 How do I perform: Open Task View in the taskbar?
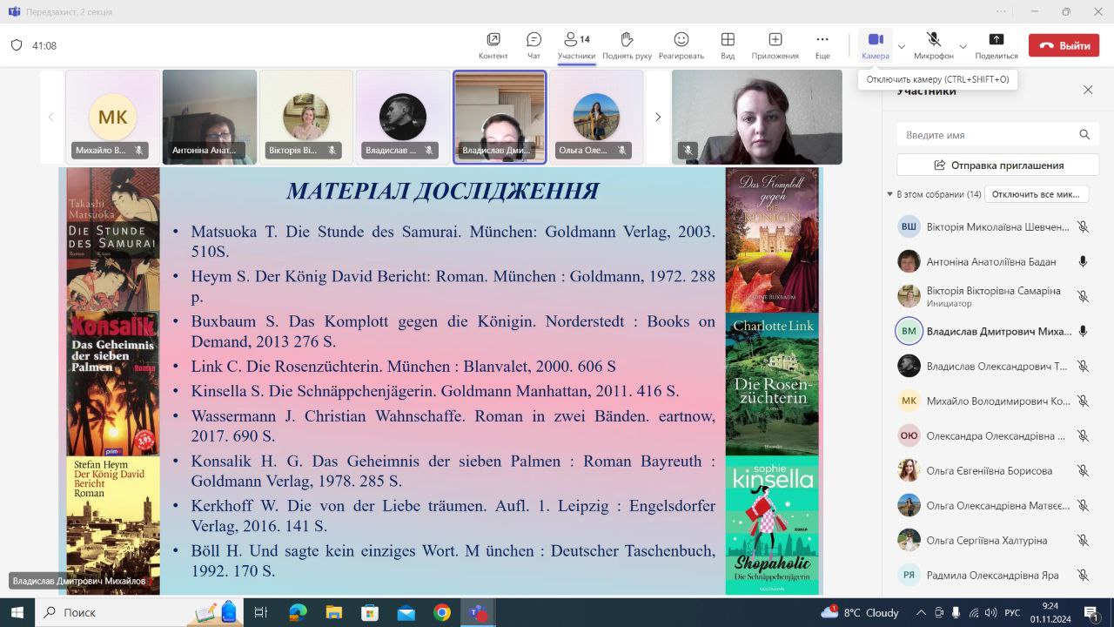(x=260, y=612)
